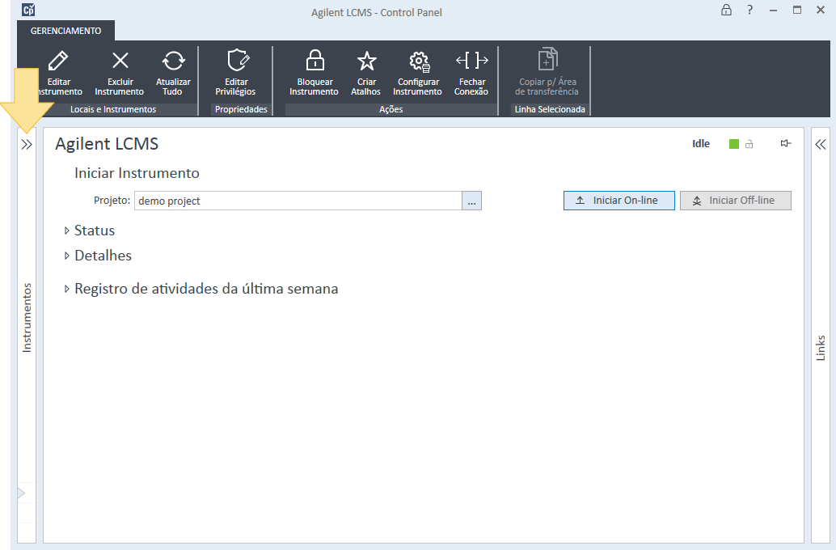This screenshot has width=836, height=550.
Task: Click green Idle status indicator square
Action: pos(734,144)
